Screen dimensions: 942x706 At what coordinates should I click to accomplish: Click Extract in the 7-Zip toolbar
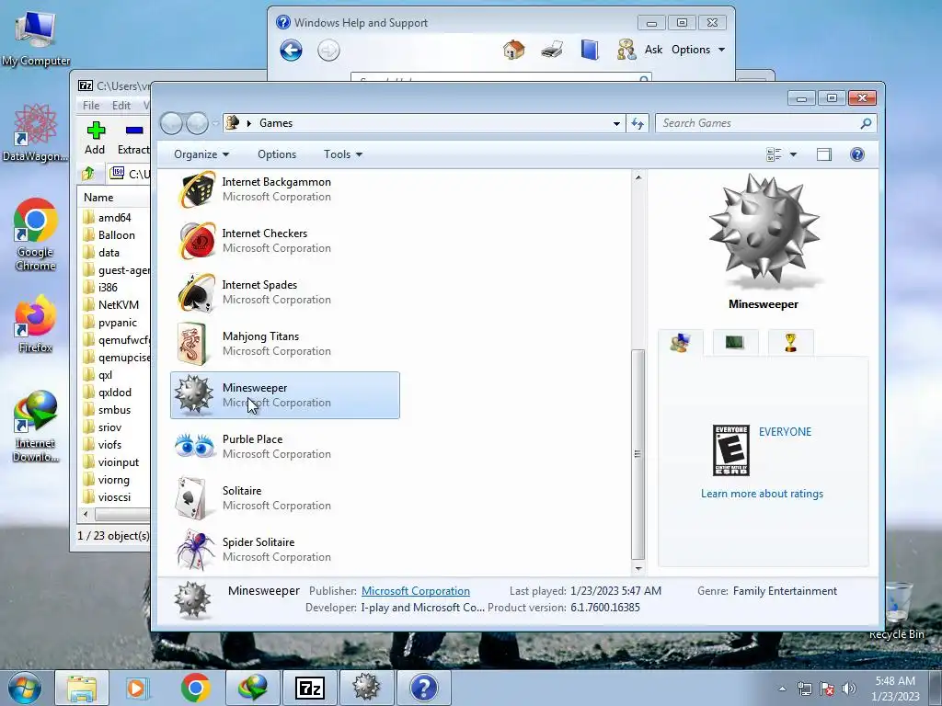(x=133, y=139)
